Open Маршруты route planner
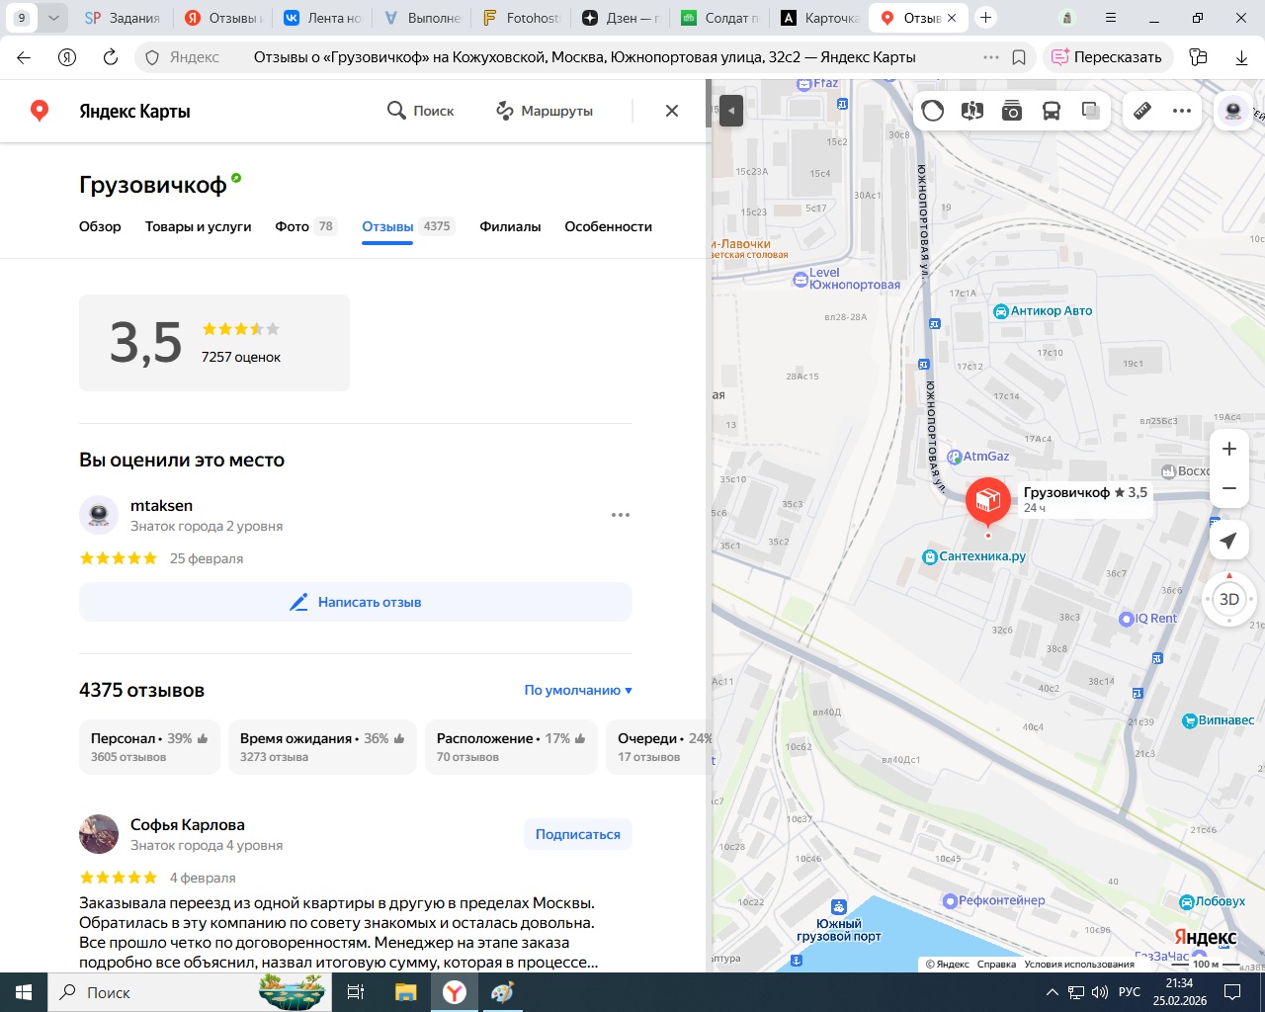Image resolution: width=1265 pixels, height=1012 pixels. pos(545,111)
